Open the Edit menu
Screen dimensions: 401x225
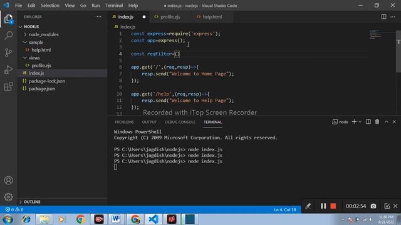point(31,6)
